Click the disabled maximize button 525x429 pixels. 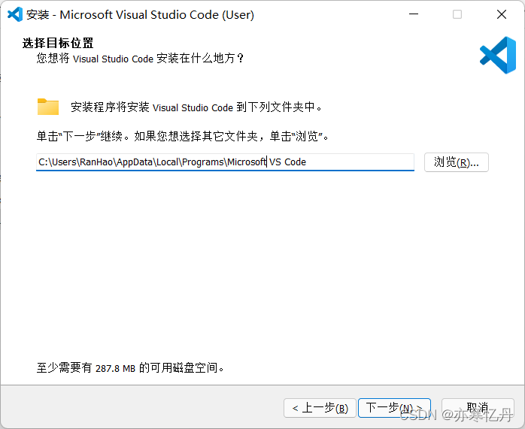(457, 14)
